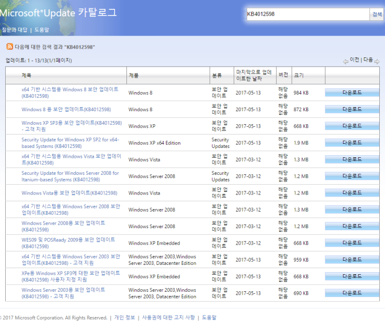Image resolution: width=385 pixels, height=328 pixels.
Task: Download the 690 KB Windows Server 2003 update
Action: click(x=352, y=293)
